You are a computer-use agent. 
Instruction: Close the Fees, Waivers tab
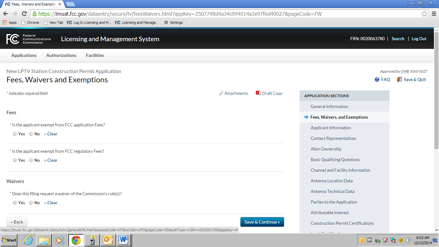point(60,4)
